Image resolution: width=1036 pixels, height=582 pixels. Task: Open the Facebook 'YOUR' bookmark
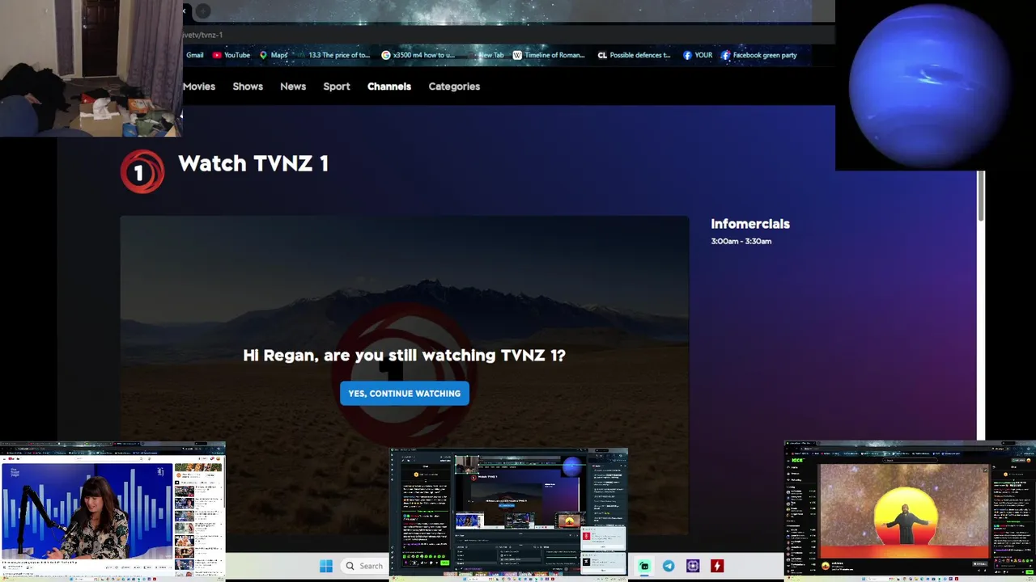tap(698, 55)
